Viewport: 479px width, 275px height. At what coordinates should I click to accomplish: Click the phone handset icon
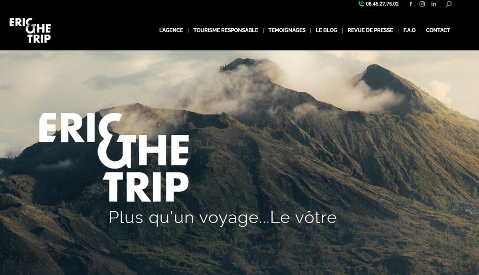[361, 4]
